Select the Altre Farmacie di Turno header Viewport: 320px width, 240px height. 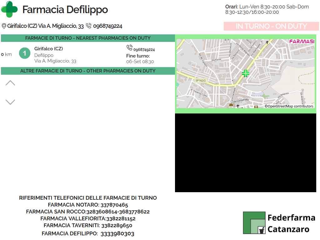[88, 71]
